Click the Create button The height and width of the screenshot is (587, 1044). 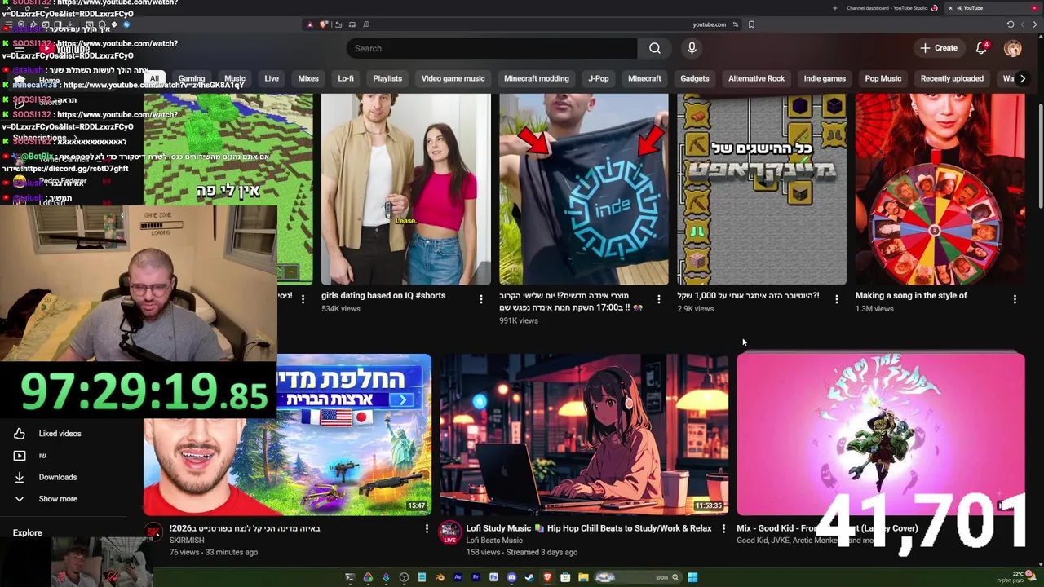939,48
